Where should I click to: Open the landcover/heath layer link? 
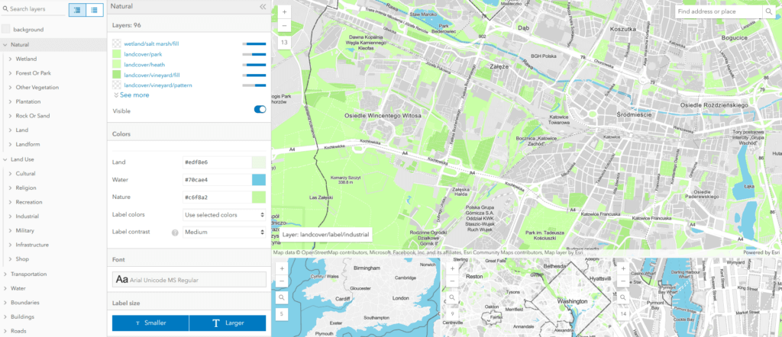tap(144, 65)
